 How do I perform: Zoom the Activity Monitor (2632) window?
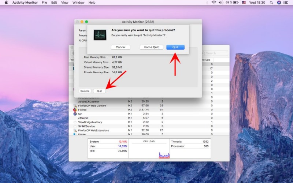pyautogui.click(x=86, y=22)
